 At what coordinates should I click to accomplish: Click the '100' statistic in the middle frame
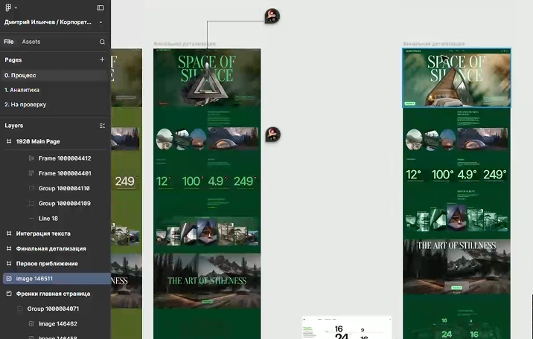click(192, 181)
